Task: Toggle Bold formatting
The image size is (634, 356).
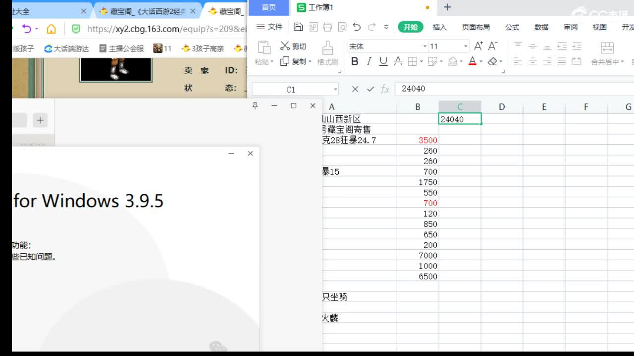Action: coord(355,61)
